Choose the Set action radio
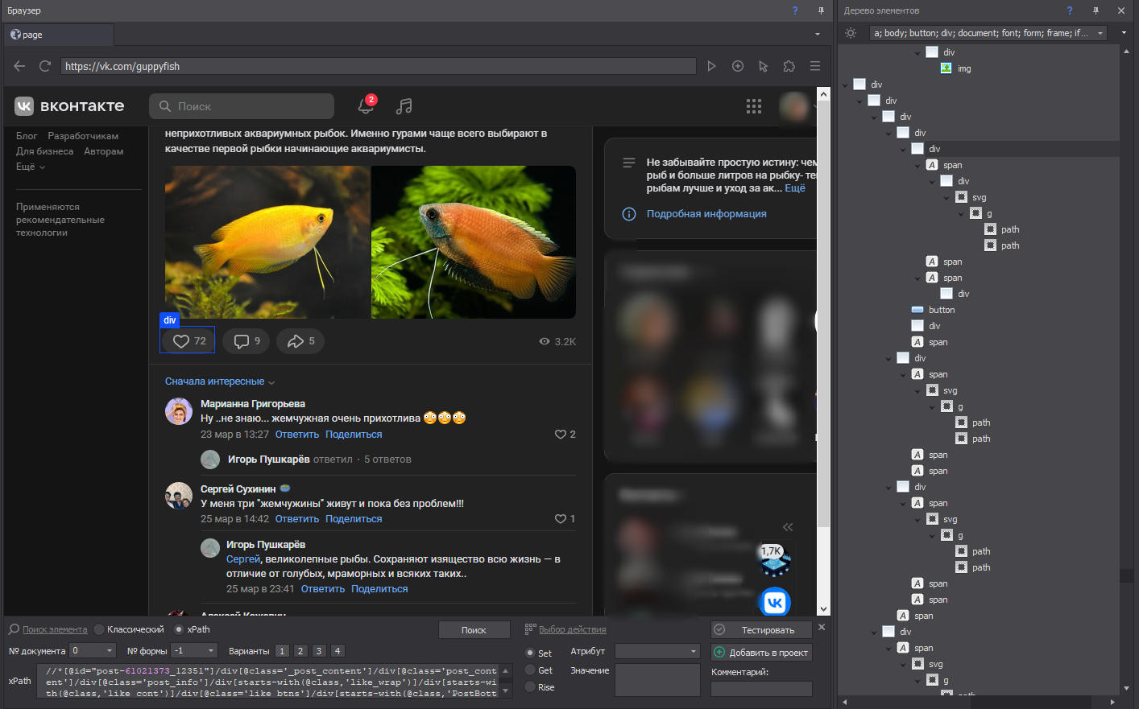 [530, 653]
